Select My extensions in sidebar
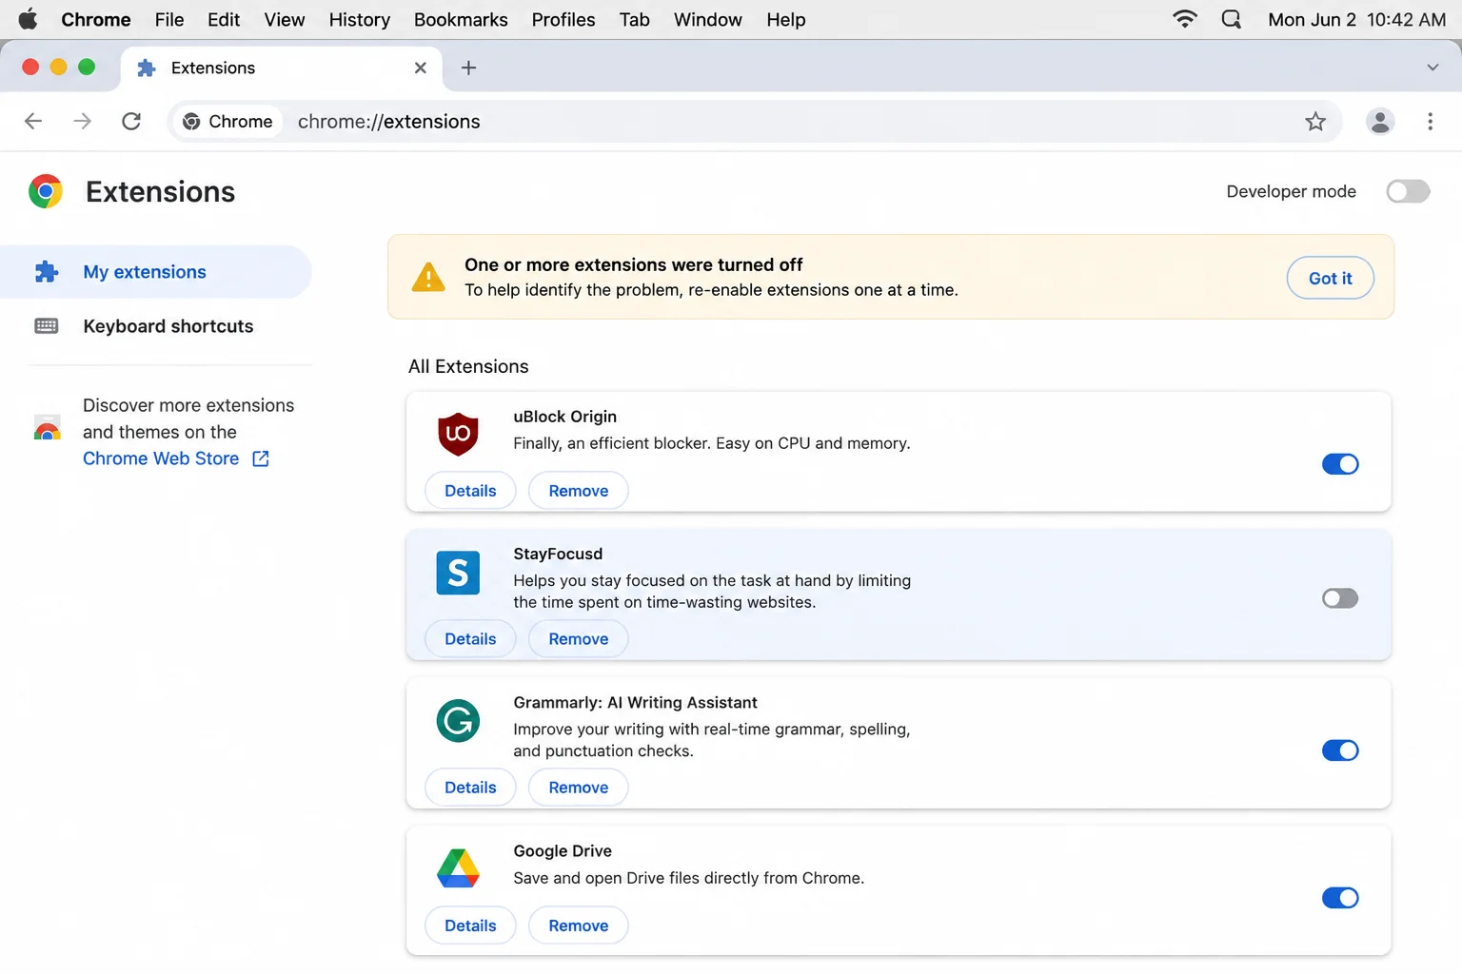 pos(156,272)
